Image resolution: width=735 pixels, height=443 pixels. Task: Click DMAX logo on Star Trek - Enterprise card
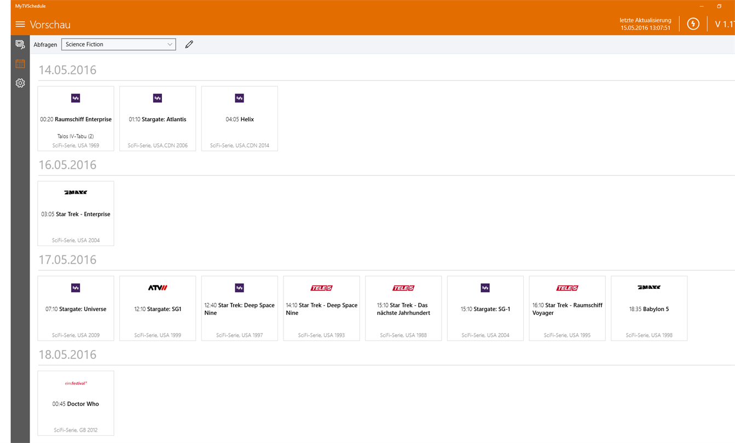(76, 193)
